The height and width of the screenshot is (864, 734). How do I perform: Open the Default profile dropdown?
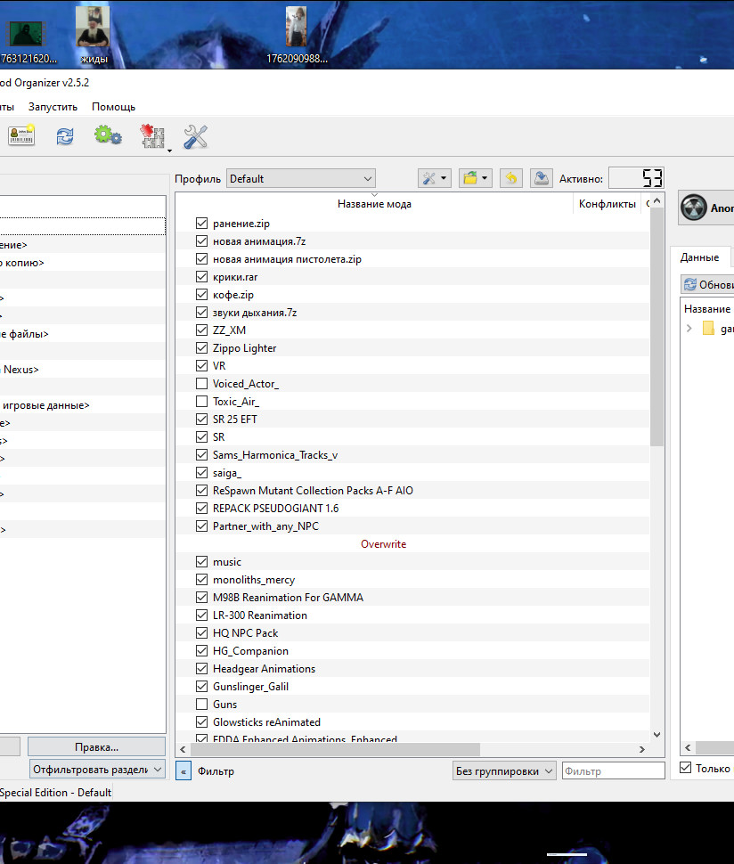[x=300, y=178]
